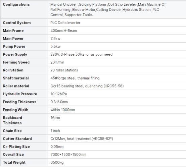Click the Configurations row label
Image resolution: width=186 pixels, height=167 pixels.
coord(16,4)
